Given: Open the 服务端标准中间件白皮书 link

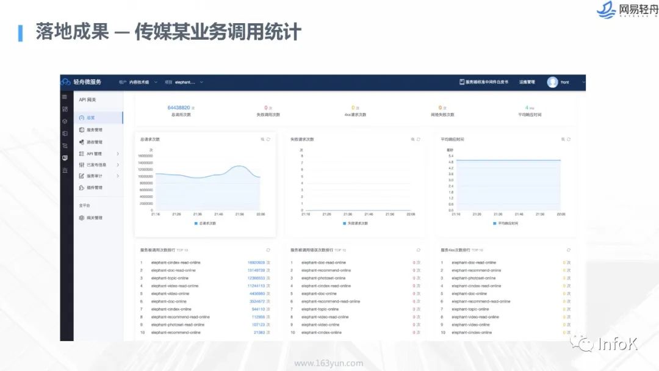Looking at the screenshot, I should pos(487,82).
